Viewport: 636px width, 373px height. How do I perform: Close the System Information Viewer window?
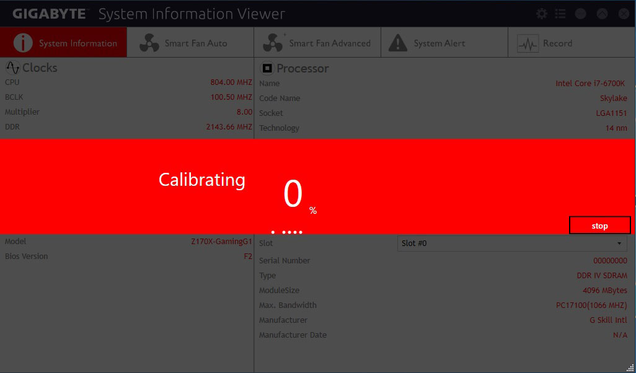click(x=624, y=14)
